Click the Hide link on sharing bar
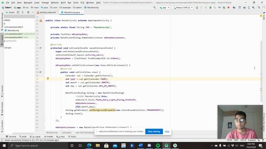The image size is (266, 149). coord(167,132)
